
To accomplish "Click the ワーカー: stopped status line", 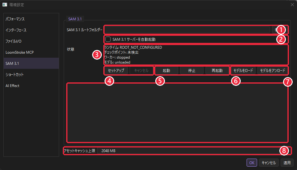I will pyautogui.click(x=117, y=57).
